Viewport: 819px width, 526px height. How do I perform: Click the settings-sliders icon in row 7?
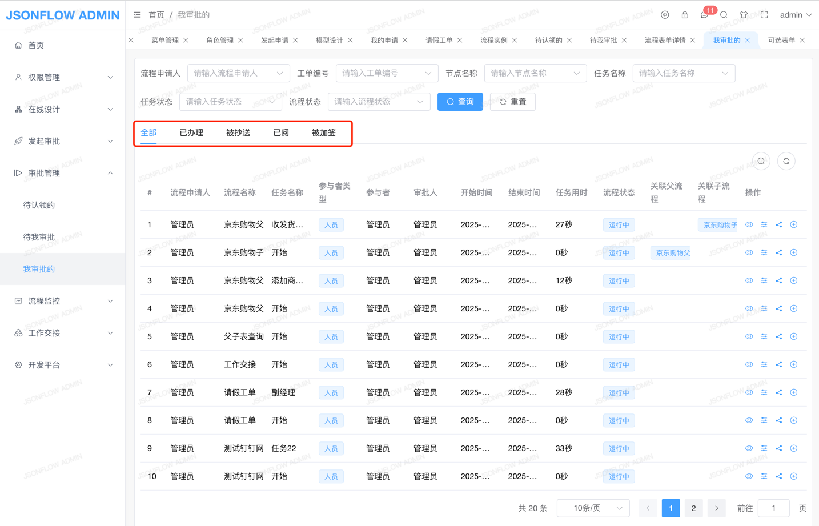click(x=764, y=392)
